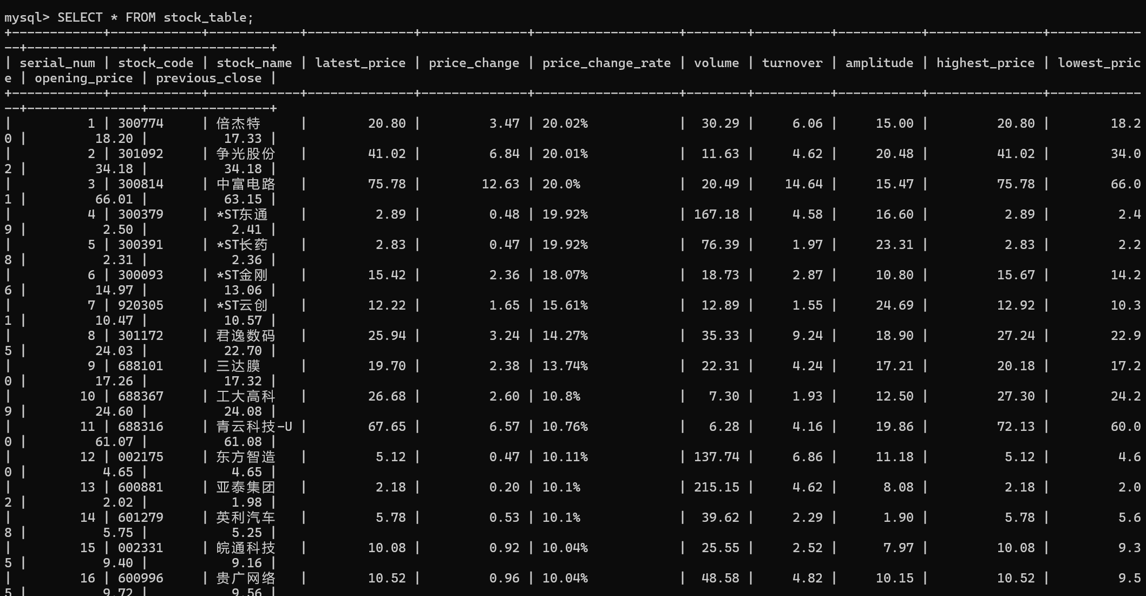Click stock name 争光股份
This screenshot has width=1146, height=596.
[x=246, y=154]
